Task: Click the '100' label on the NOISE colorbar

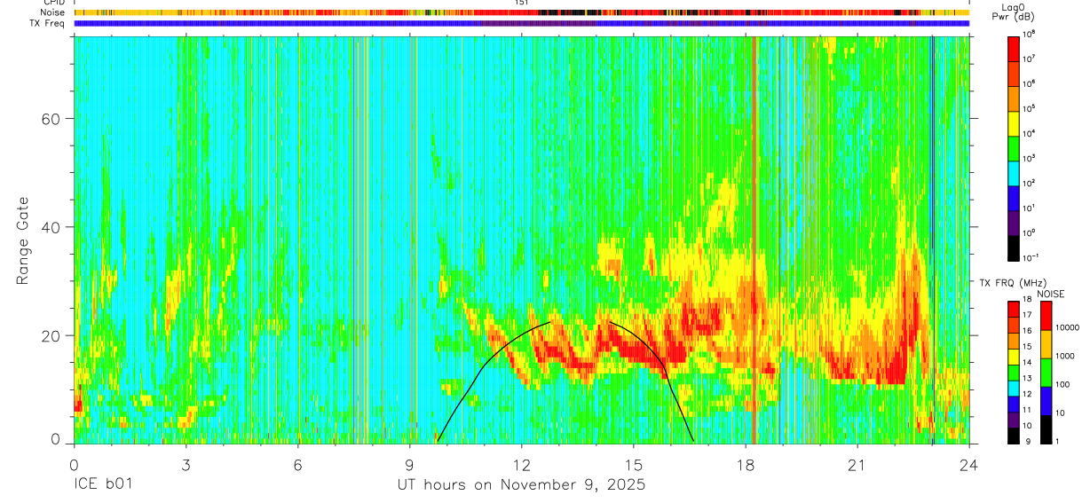Action: (x=1062, y=384)
